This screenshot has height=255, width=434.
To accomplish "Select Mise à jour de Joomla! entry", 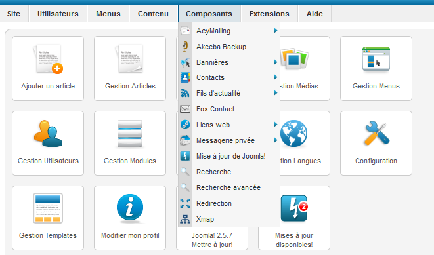I will (231, 156).
